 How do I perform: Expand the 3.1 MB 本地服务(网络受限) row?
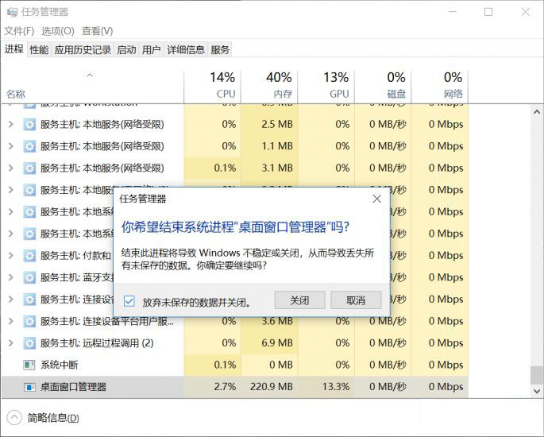[11, 168]
